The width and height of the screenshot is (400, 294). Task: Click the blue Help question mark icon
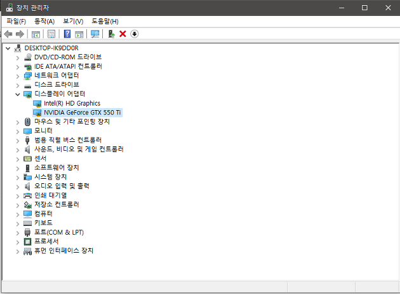pos(67,34)
